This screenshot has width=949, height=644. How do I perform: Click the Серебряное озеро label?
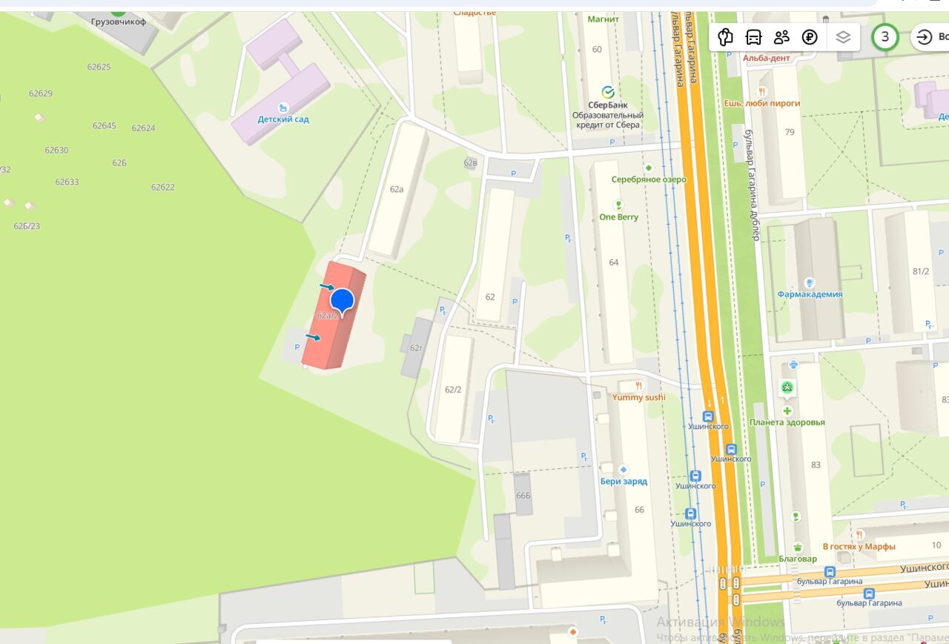(649, 180)
